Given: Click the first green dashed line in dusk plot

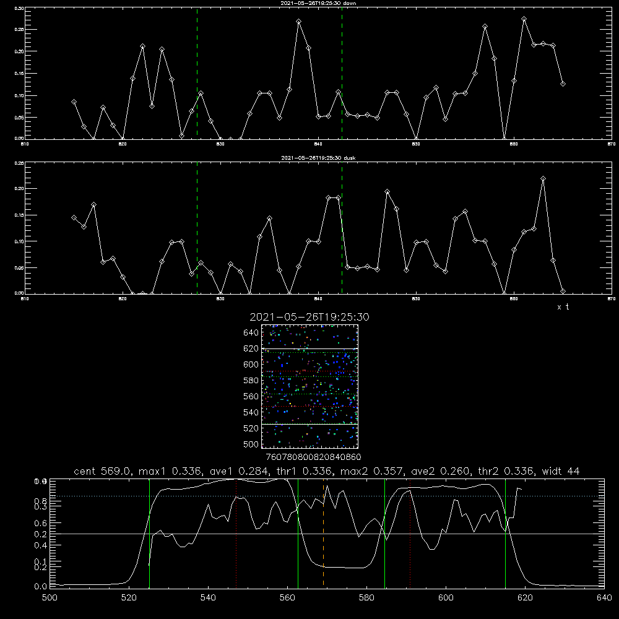Looking at the screenshot, I should 197,228.
